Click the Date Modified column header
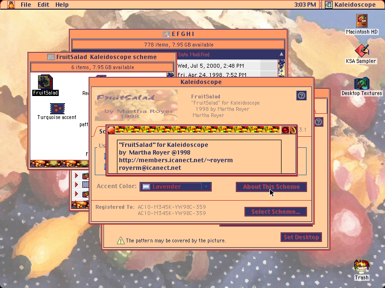 (194, 54)
